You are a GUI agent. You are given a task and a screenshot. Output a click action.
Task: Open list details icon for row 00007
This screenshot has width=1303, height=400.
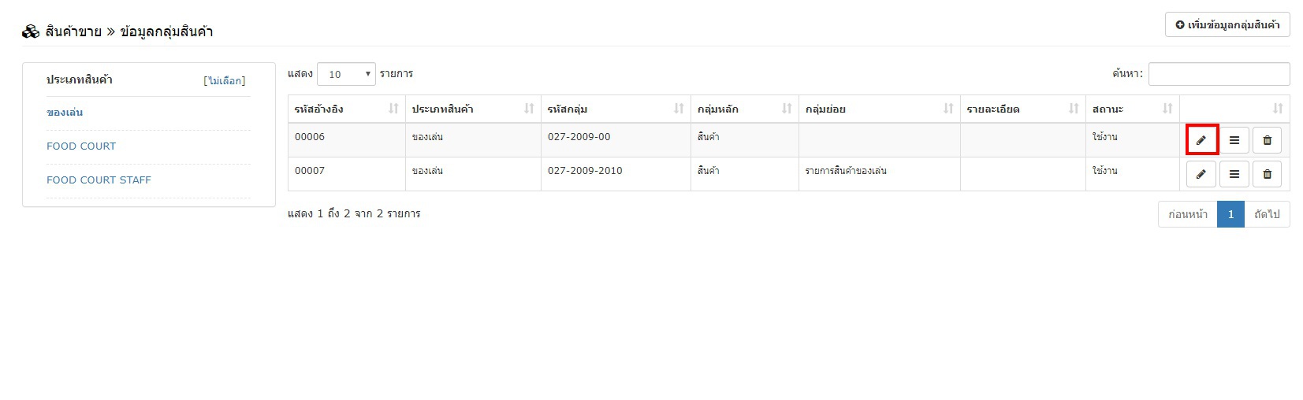1234,174
